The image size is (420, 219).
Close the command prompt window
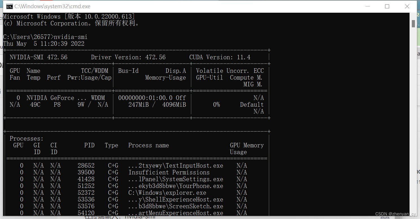[407, 6]
